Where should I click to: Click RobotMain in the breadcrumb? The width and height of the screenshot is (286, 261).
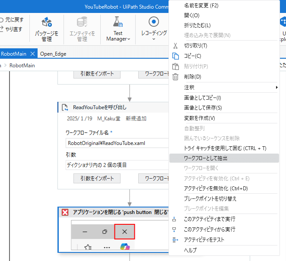pyautogui.click(x=22, y=66)
